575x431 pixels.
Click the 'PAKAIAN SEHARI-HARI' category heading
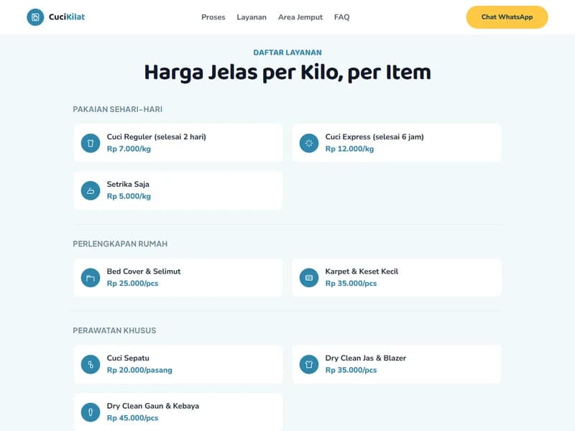118,109
